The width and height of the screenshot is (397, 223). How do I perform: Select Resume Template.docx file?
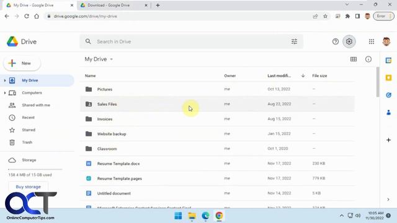coord(217,164)
